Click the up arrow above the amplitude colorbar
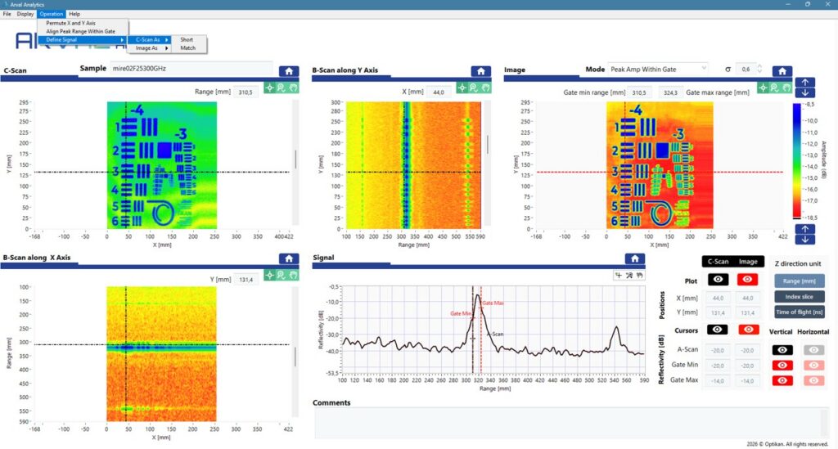 coord(805,83)
